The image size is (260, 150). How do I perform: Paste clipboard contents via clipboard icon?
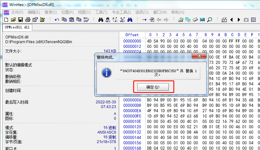click(x=71, y=20)
